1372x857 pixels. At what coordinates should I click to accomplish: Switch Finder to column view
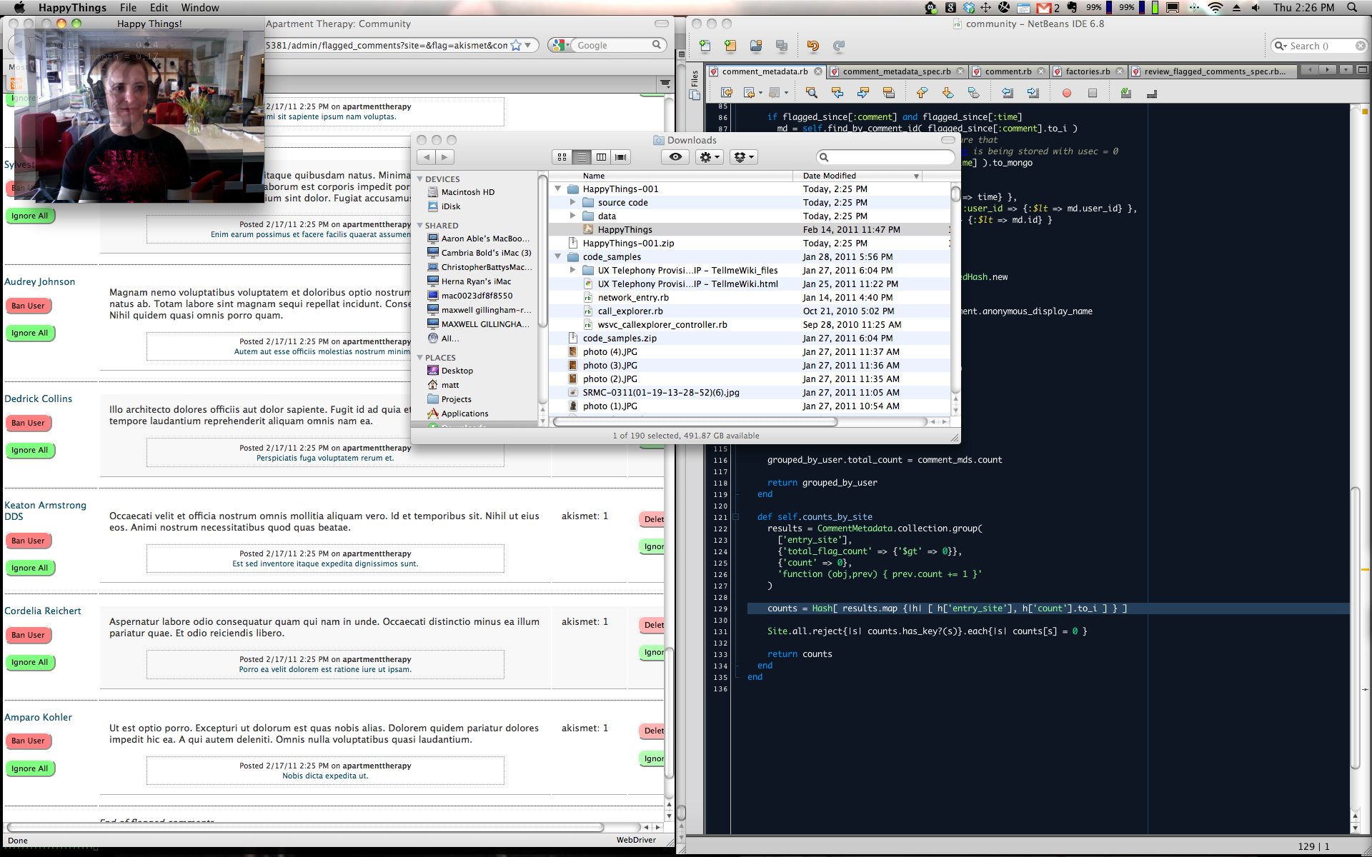tap(601, 157)
